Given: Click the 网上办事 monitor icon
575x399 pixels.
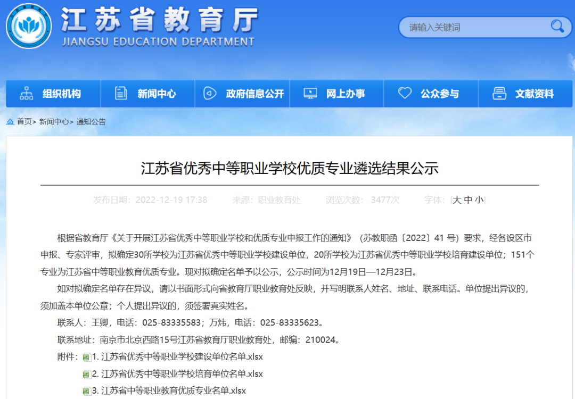Looking at the screenshot, I should coord(310,94).
